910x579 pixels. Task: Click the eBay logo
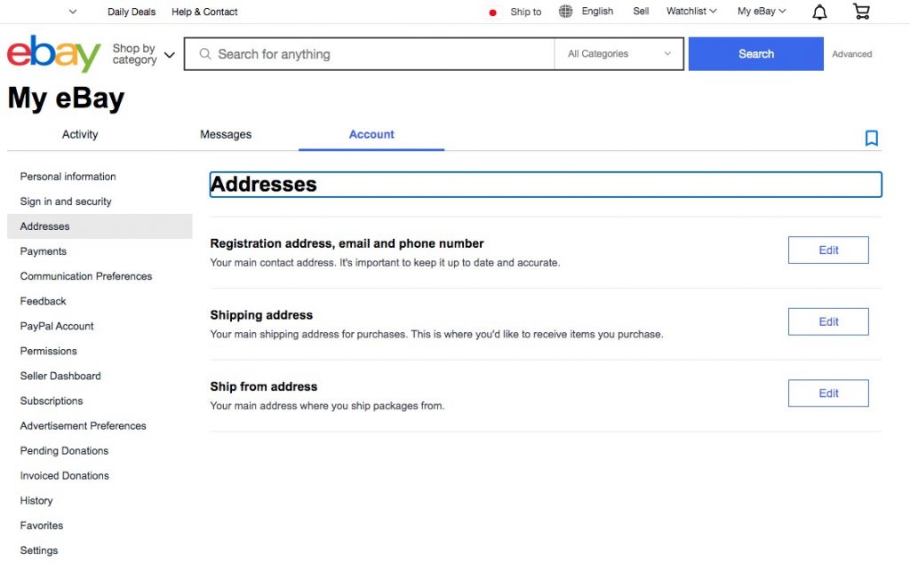click(x=53, y=53)
